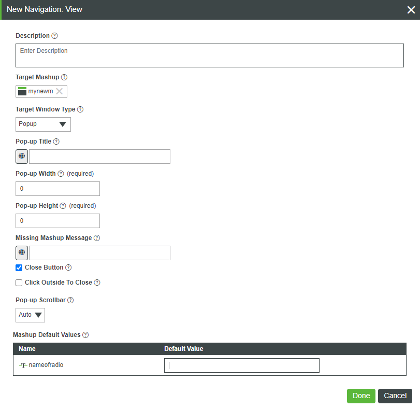The width and height of the screenshot is (420, 409).
Task: Focus the Enter Description text area
Action: click(210, 55)
